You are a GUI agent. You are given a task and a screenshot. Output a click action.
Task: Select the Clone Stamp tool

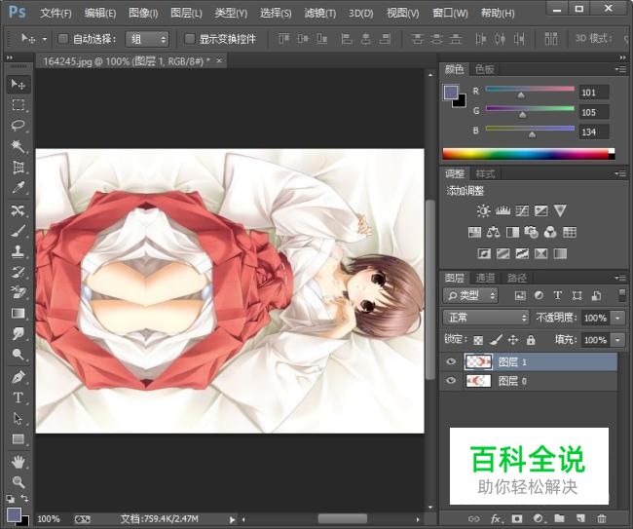(19, 251)
